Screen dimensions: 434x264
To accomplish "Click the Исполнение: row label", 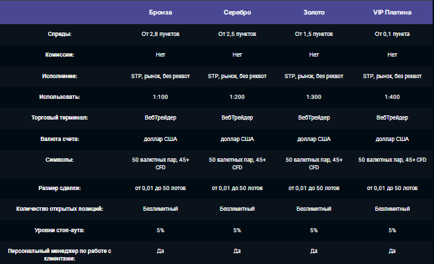I will pyautogui.click(x=59, y=76).
